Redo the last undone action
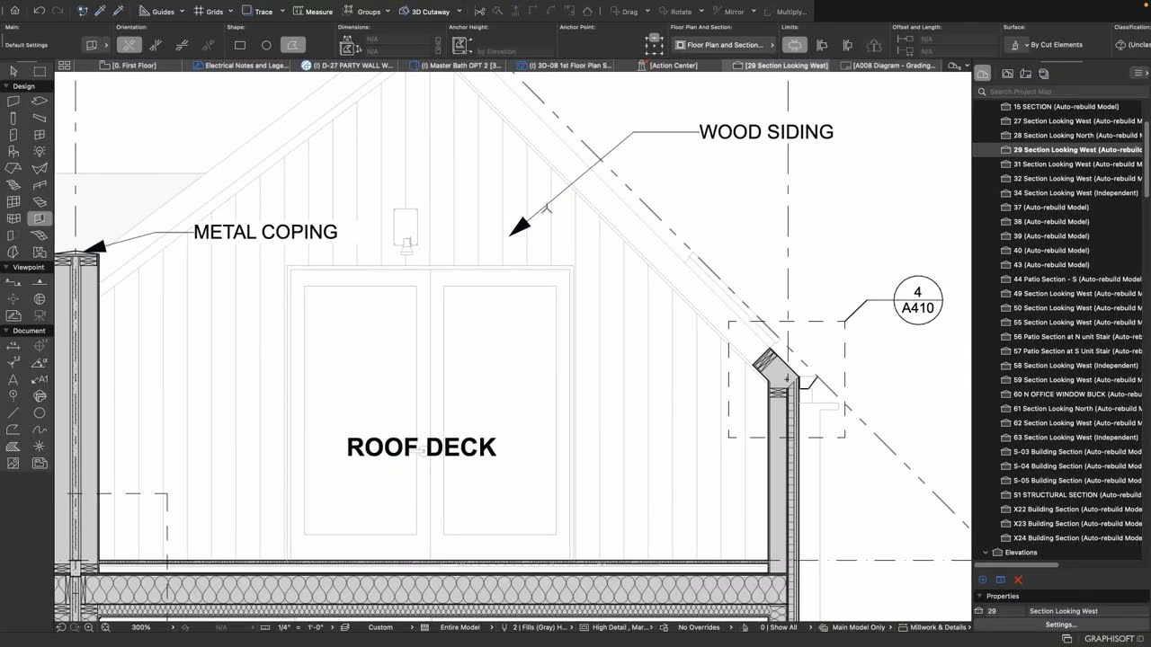This screenshot has height=647, width=1151. 58,11
